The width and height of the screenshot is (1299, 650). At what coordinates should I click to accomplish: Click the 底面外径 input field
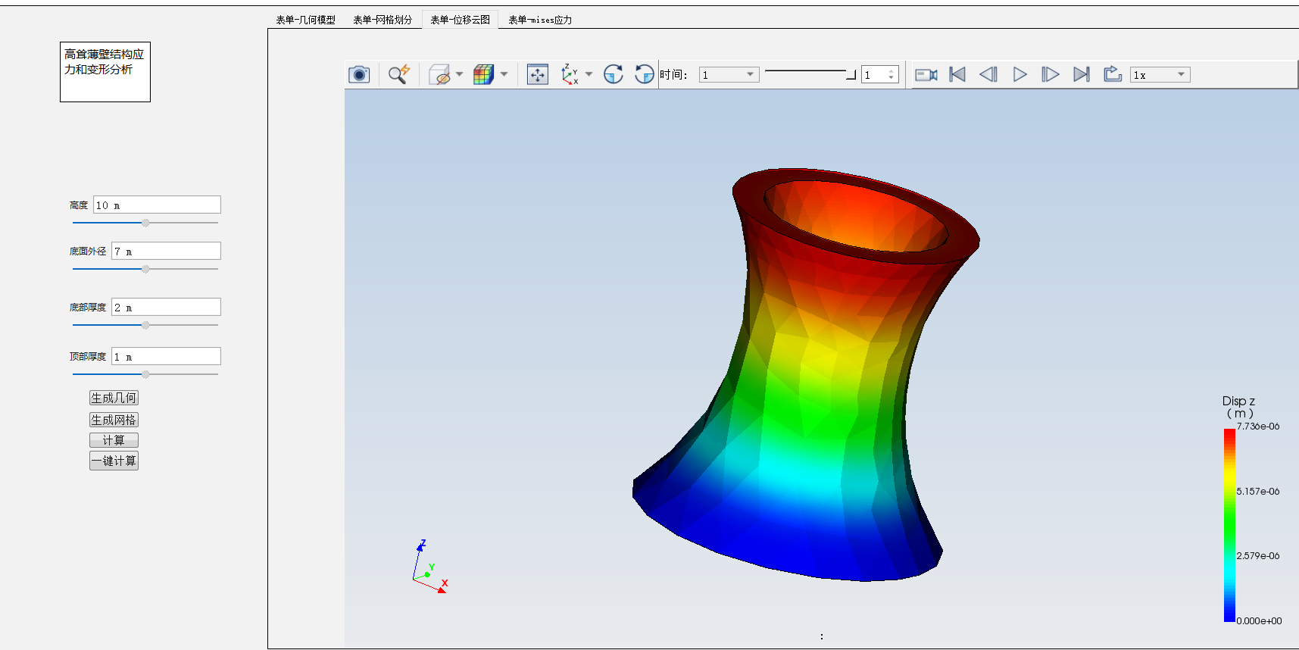tap(166, 251)
